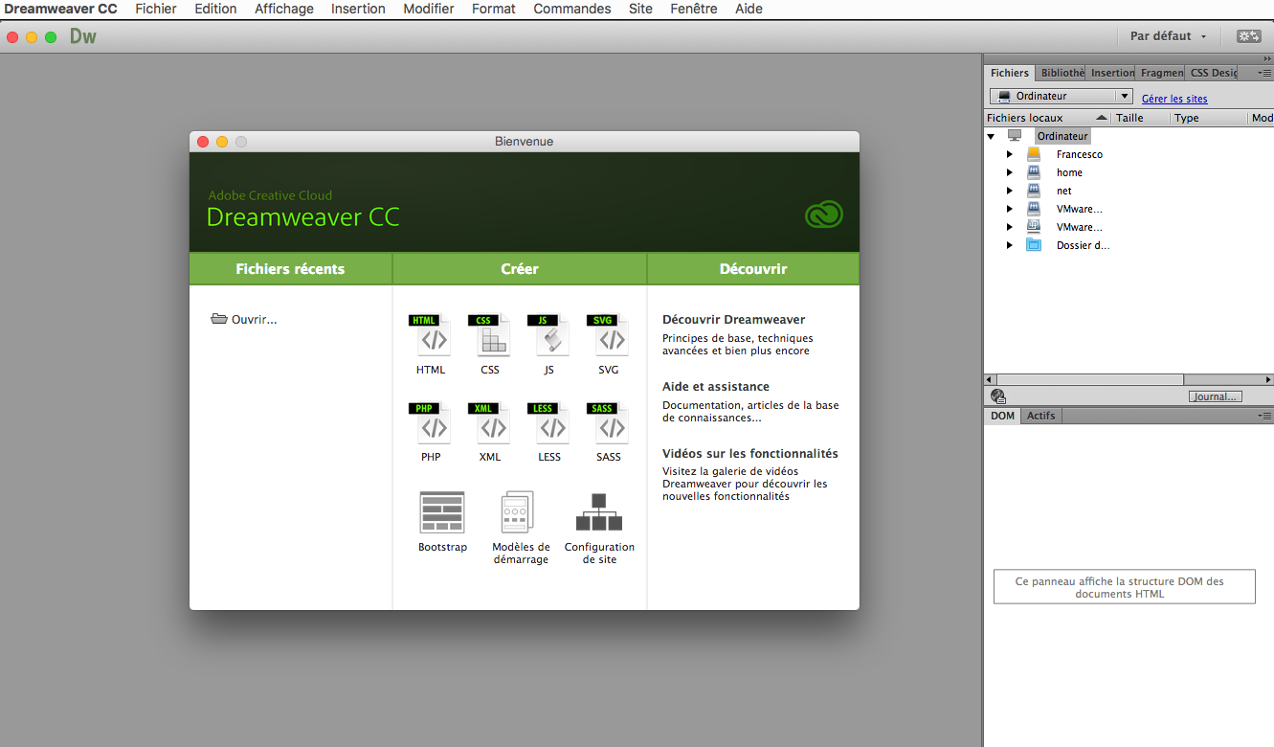Screen dimensions: 1274x747
Task: Select the Dossier d... desktop folder icon
Action: pos(1034,245)
